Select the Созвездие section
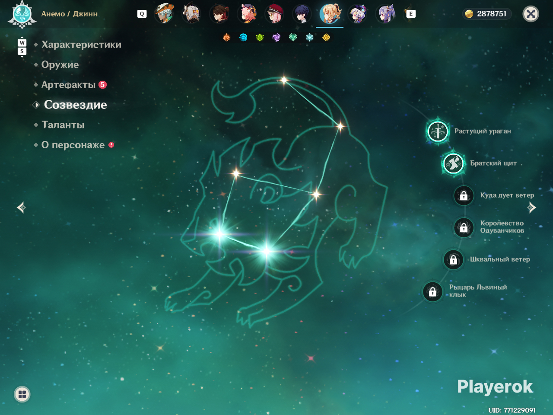The height and width of the screenshot is (415, 553). click(x=76, y=105)
